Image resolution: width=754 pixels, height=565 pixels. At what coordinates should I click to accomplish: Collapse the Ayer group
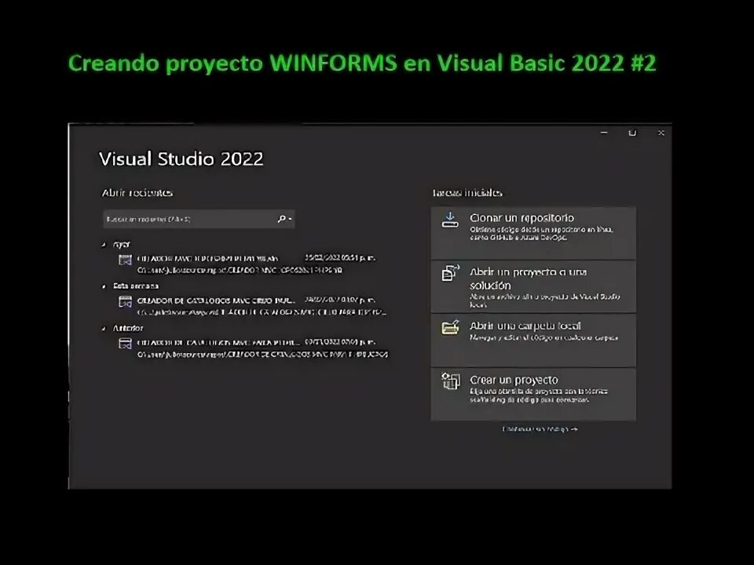coord(104,245)
